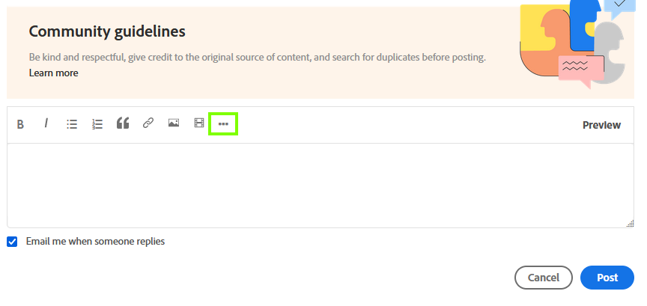This screenshot has height=306, width=647.
Task: Insert a hyperlink
Action: point(148,123)
